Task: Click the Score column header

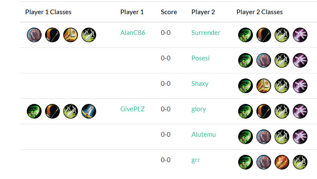Action: click(x=168, y=12)
